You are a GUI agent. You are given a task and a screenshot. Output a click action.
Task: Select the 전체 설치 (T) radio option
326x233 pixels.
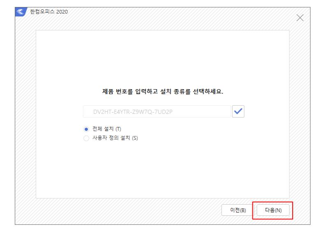click(86, 129)
